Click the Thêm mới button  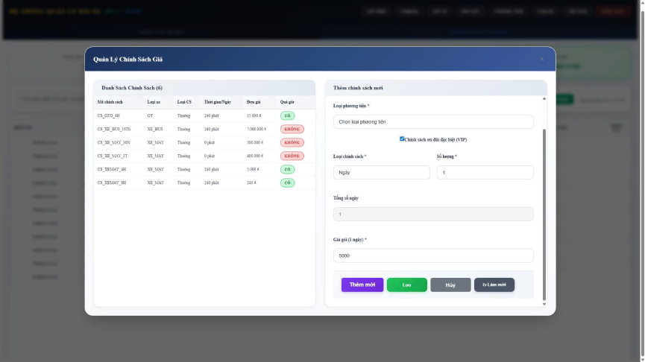362,285
